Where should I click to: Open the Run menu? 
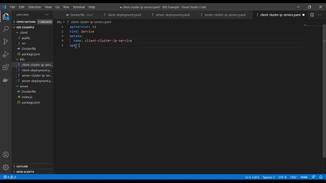pyautogui.click(x=66, y=7)
